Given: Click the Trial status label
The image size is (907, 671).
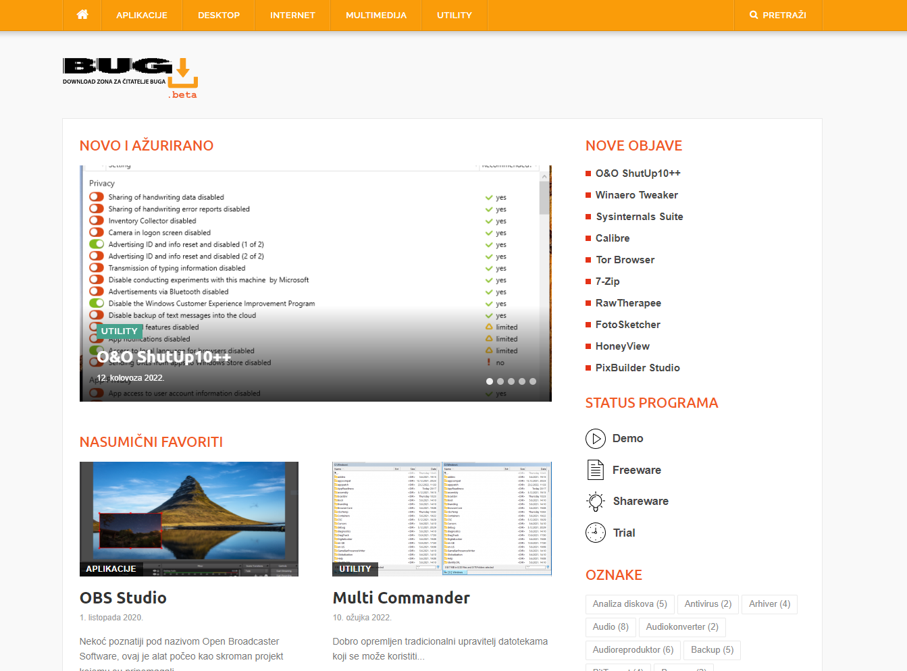Looking at the screenshot, I should (x=624, y=533).
